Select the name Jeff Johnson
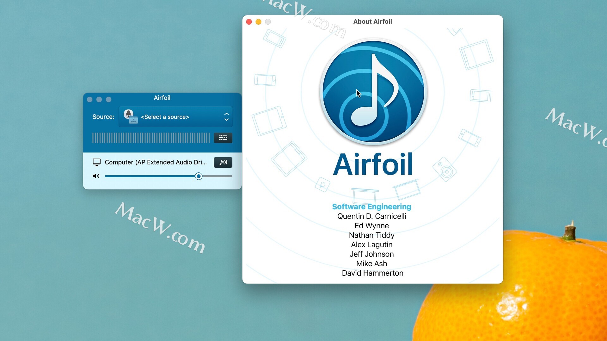The height and width of the screenshot is (341, 607). coord(371,254)
